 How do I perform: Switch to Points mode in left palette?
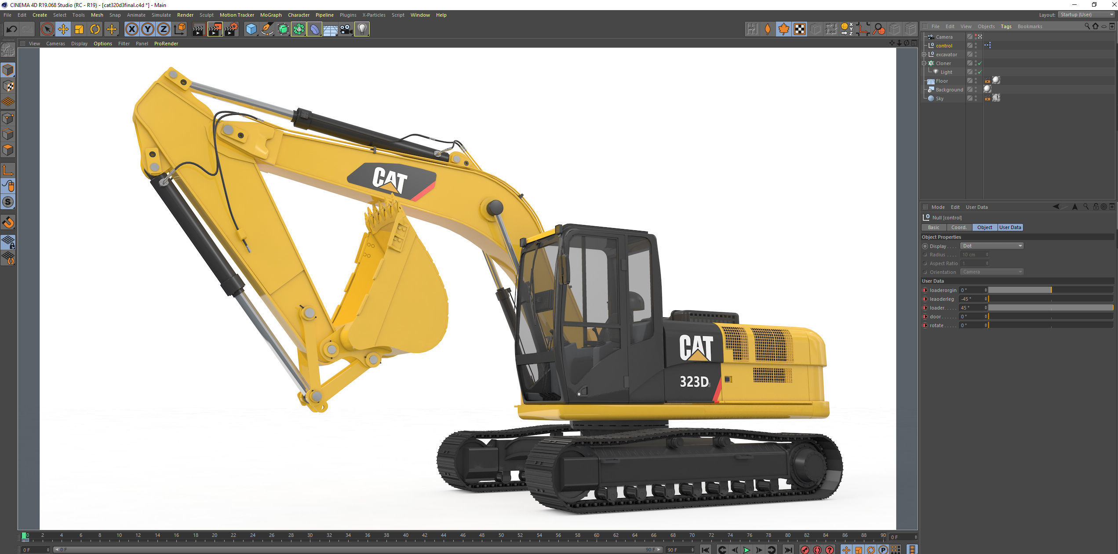click(x=8, y=118)
